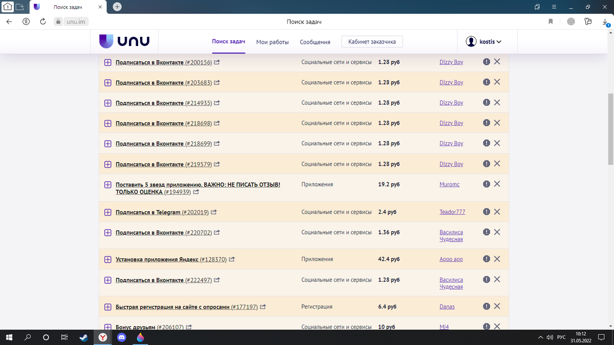614x345 pixels.
Task: Hide task #203683 with X icon
Action: pyautogui.click(x=497, y=82)
